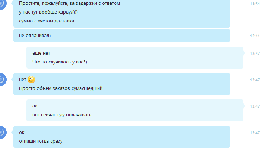Click the 12:11 timestamp

click(255, 36)
